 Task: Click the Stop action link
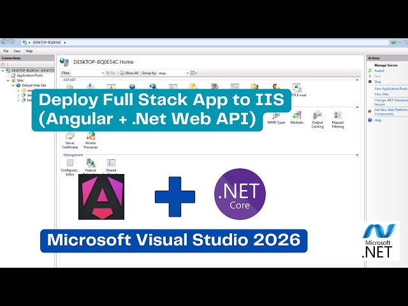click(x=377, y=82)
